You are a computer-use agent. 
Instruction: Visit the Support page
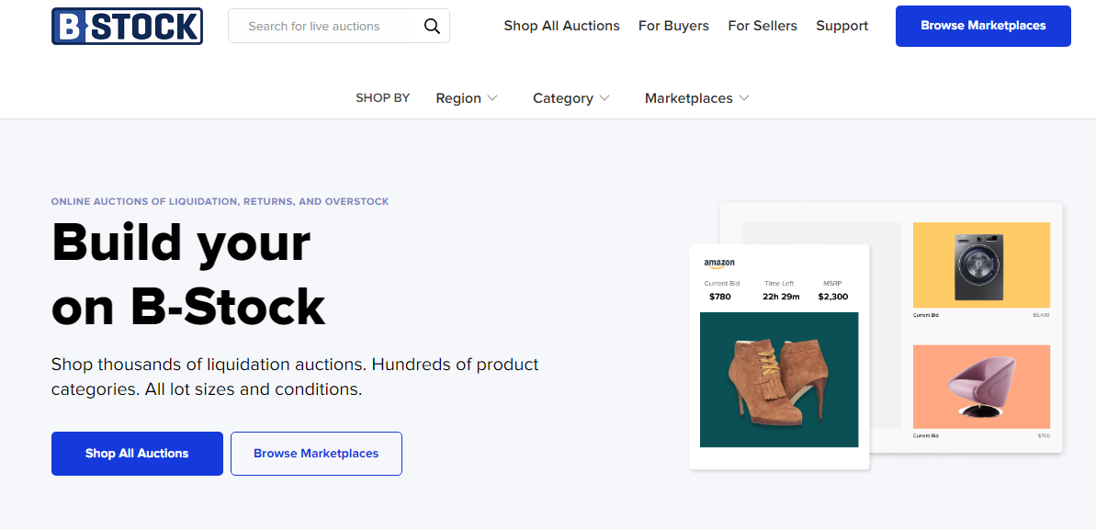[842, 26]
